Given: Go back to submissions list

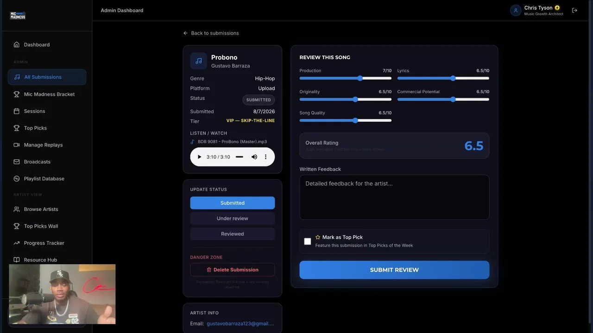Looking at the screenshot, I should point(211,33).
